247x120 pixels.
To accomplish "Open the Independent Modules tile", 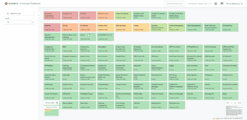I will 141,87.
